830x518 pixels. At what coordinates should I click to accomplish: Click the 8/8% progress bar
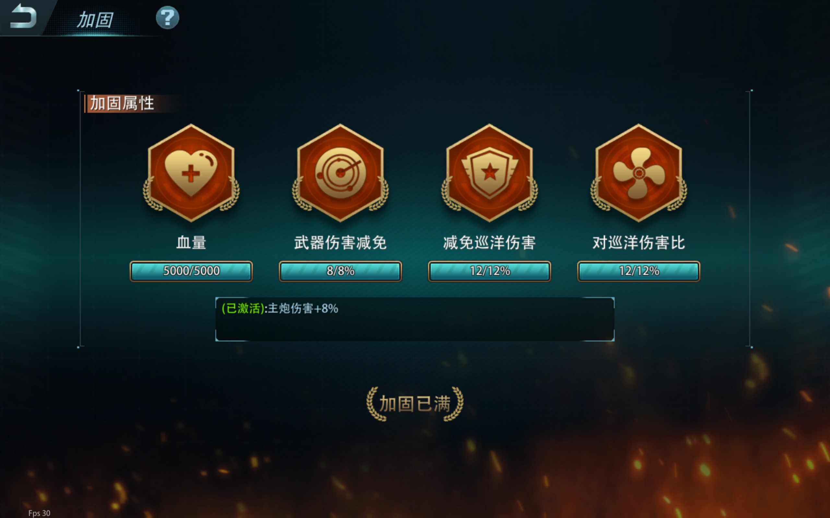pyautogui.click(x=340, y=271)
